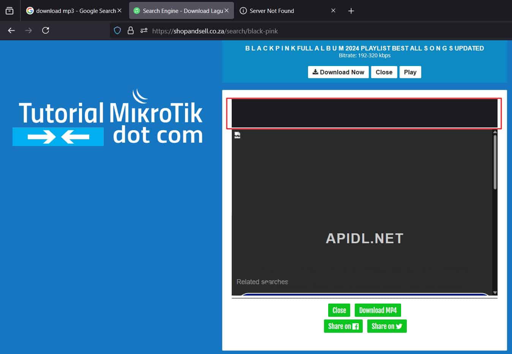Click the 'Related searches' text
Viewport: 512px width, 354px height.
pos(262,282)
